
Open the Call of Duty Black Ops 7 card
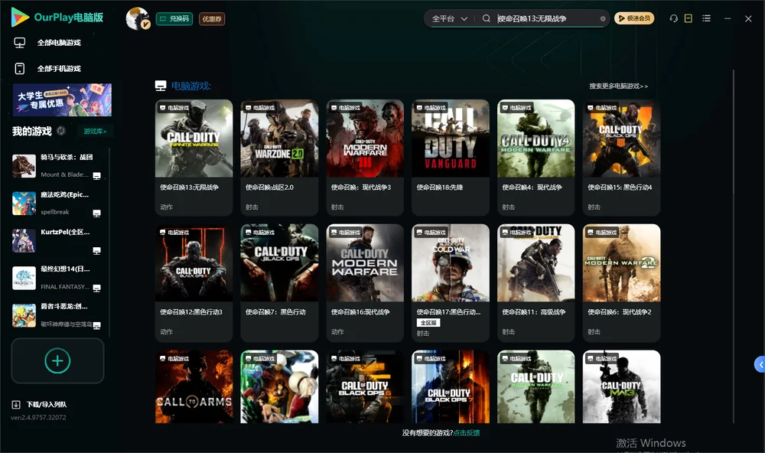click(451, 386)
